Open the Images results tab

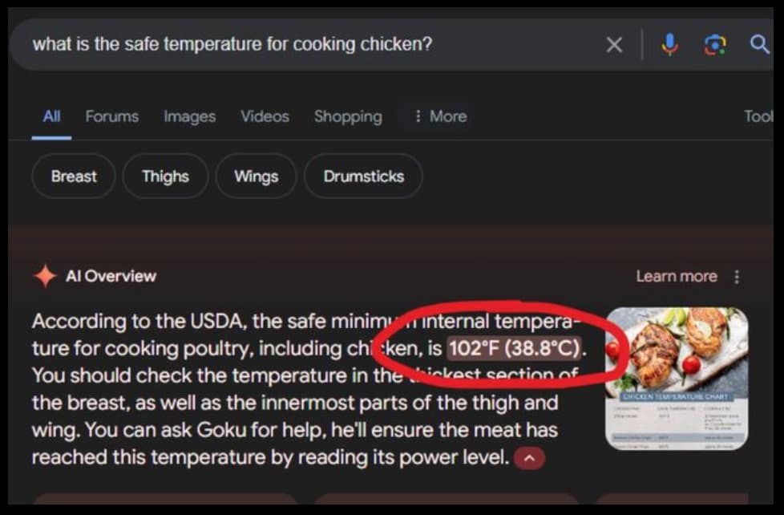[189, 116]
